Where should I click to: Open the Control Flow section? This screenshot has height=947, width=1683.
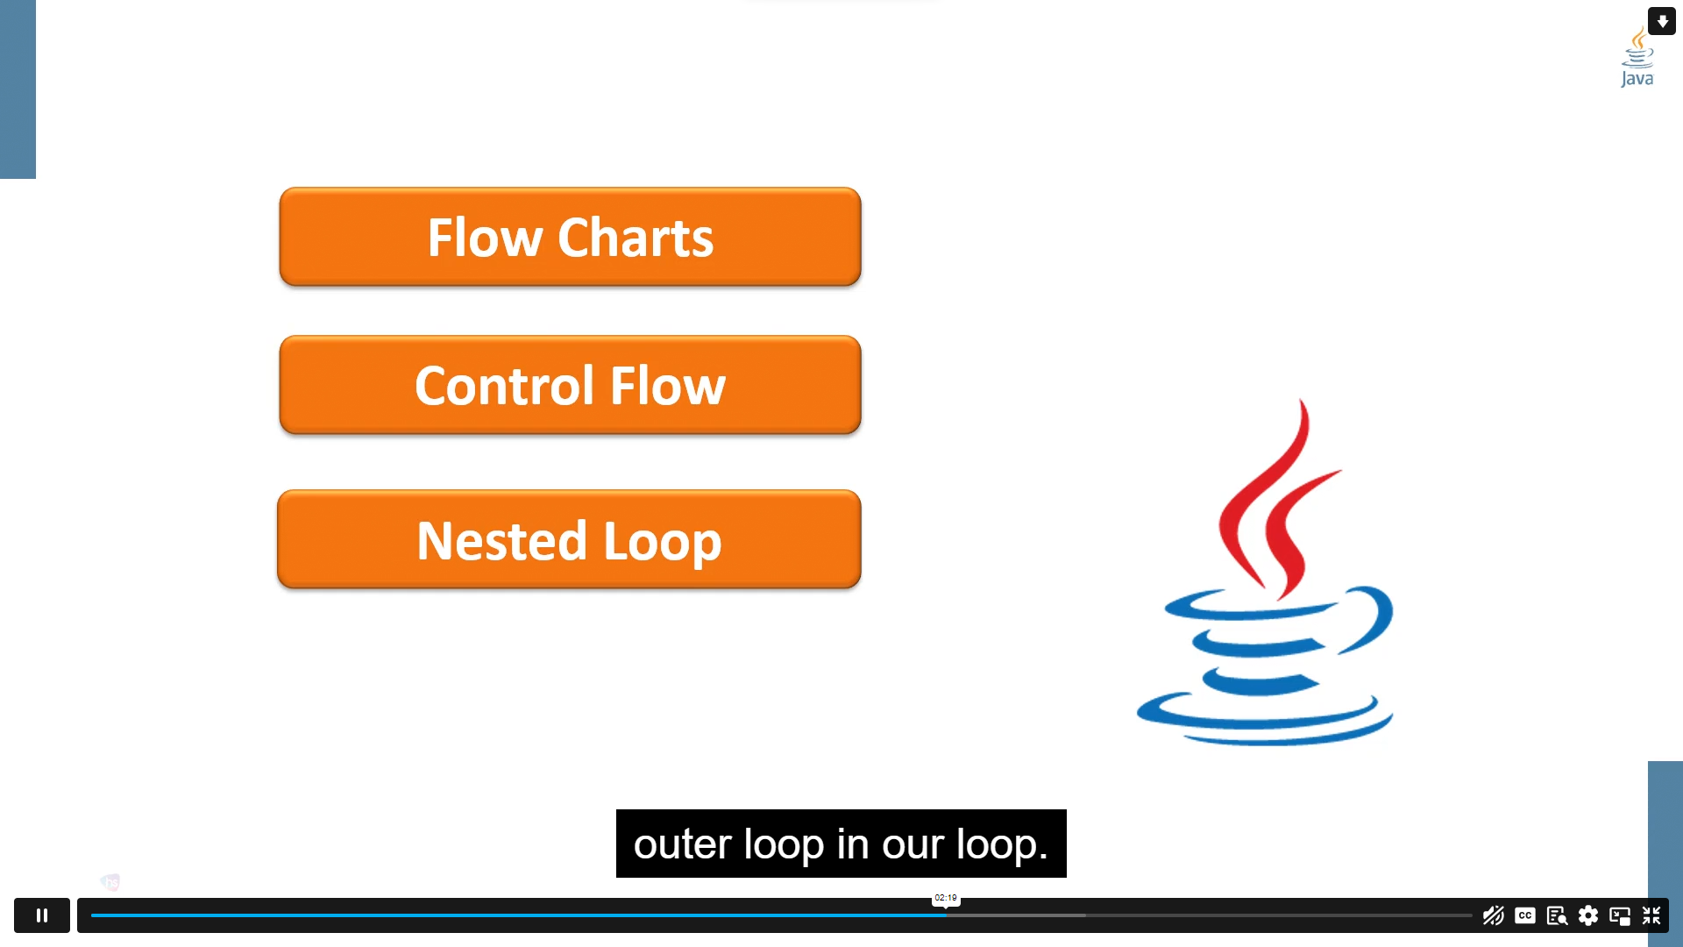coord(571,385)
